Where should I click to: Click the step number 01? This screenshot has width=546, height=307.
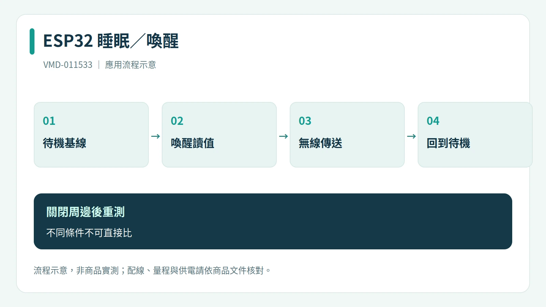(x=49, y=121)
